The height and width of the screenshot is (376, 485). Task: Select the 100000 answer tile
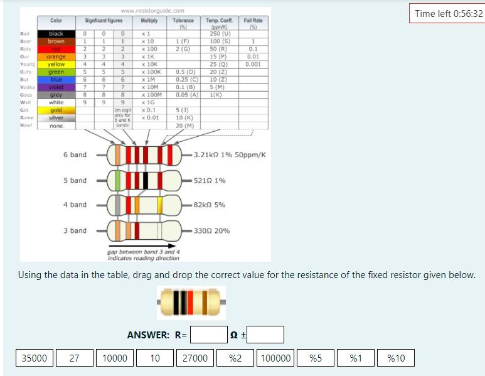[275, 358]
